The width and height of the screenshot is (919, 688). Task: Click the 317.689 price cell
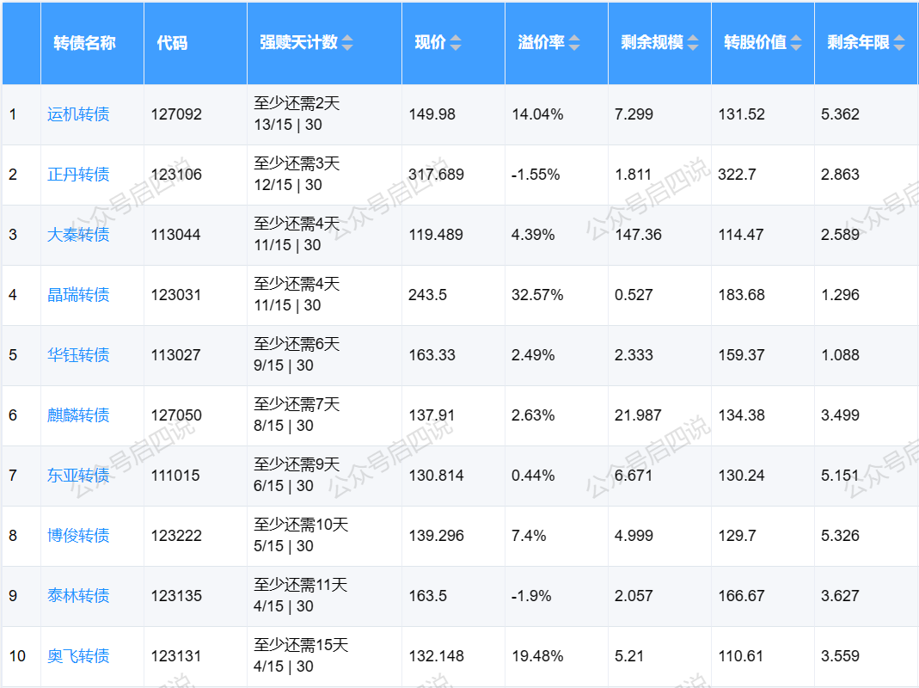(436, 175)
